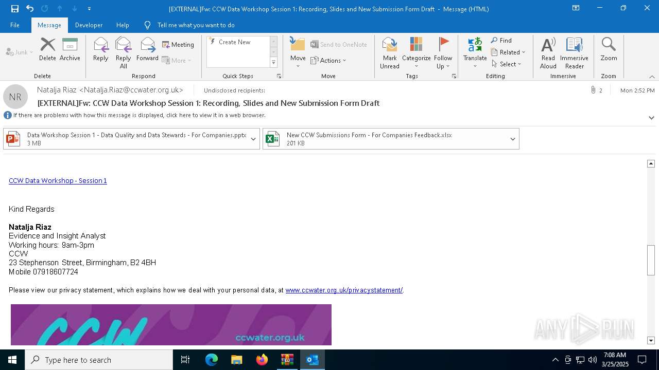The height and width of the screenshot is (370, 659).
Task: Open the Categorize color menu
Action: (x=416, y=53)
